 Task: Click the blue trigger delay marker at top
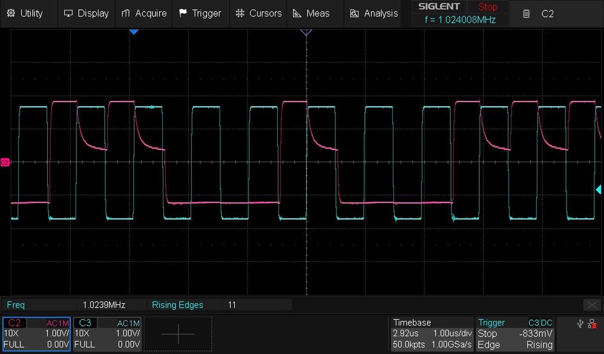[134, 32]
